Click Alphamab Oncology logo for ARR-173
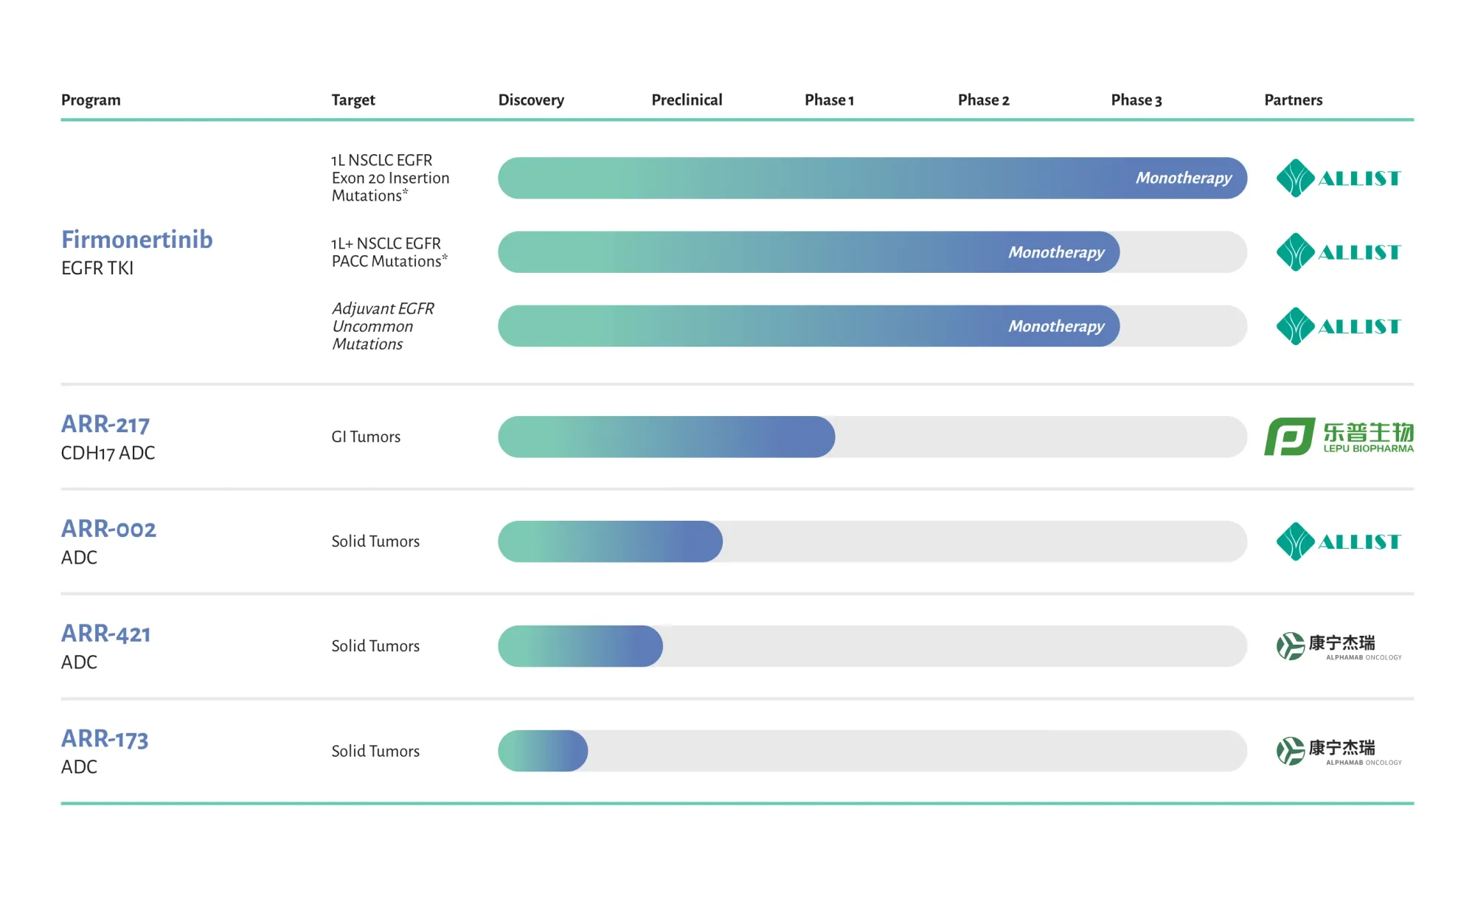 coord(1339,751)
